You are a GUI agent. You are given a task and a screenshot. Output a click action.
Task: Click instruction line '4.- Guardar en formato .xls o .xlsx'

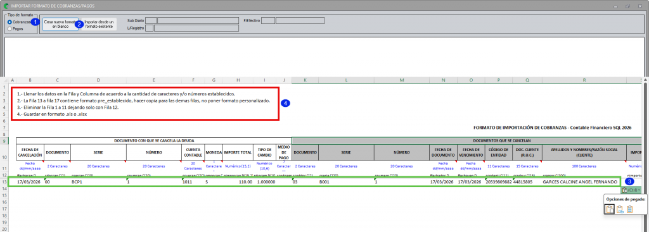coord(52,114)
